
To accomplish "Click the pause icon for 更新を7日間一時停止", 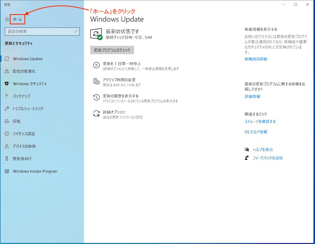I will pos(96,65).
